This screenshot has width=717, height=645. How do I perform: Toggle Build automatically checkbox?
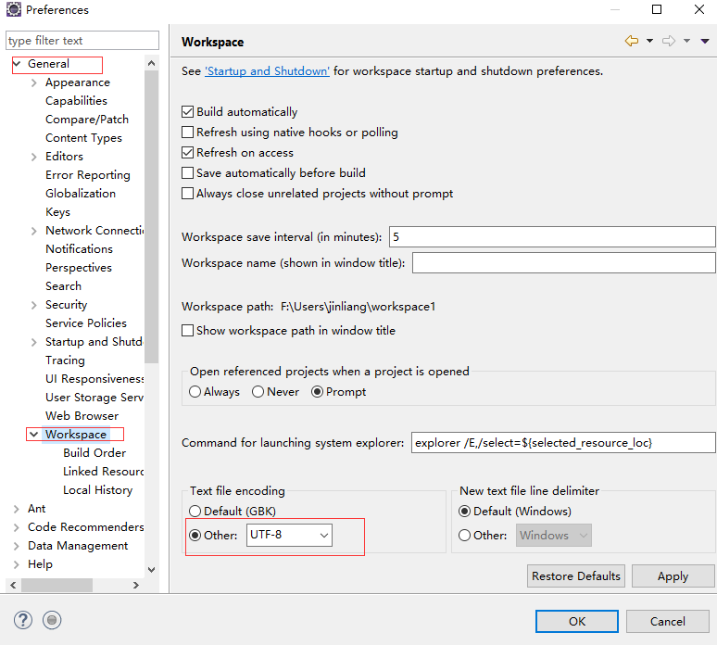tap(187, 112)
